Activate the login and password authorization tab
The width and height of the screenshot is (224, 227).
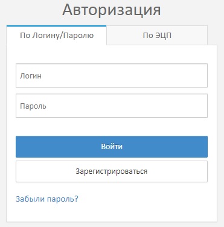pyautogui.click(x=57, y=36)
